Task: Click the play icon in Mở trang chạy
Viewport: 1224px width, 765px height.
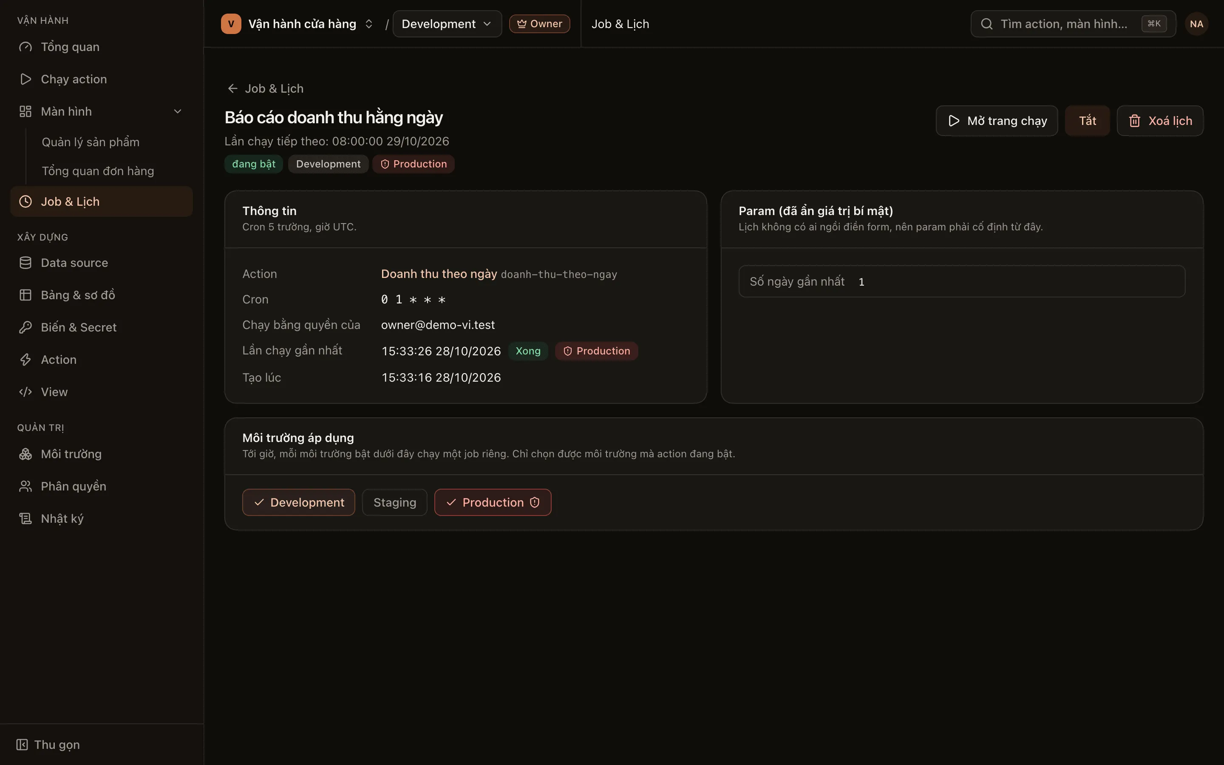Action: click(x=954, y=121)
